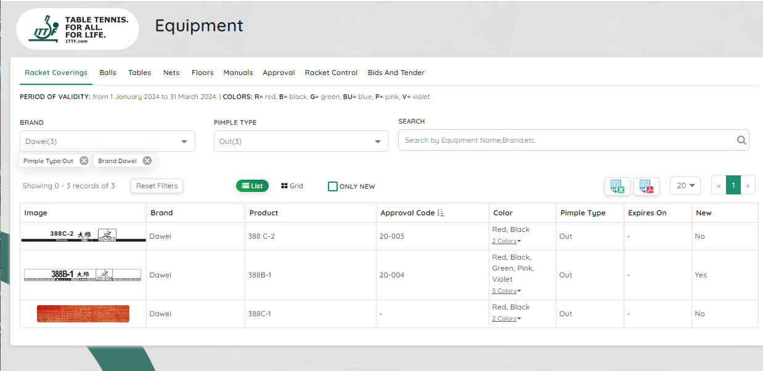Viewport: 763px width, 371px height.
Task: Select product name 388B-1
Action: click(x=259, y=275)
